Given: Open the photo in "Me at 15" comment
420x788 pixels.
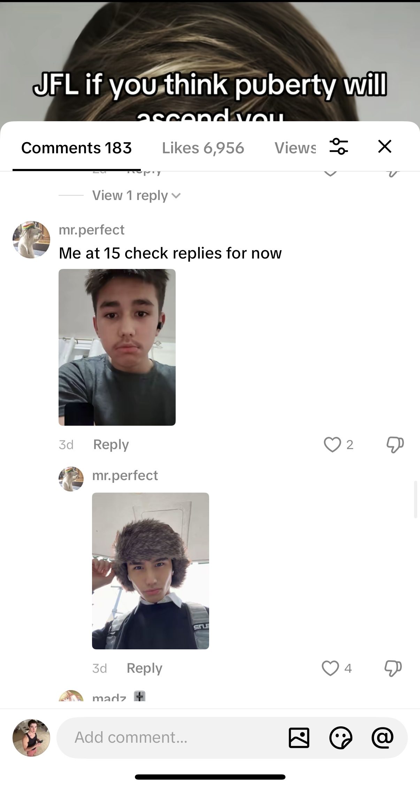Looking at the screenshot, I should pos(117,347).
